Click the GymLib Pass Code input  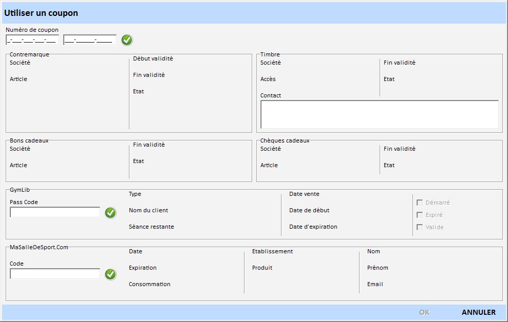55,212
